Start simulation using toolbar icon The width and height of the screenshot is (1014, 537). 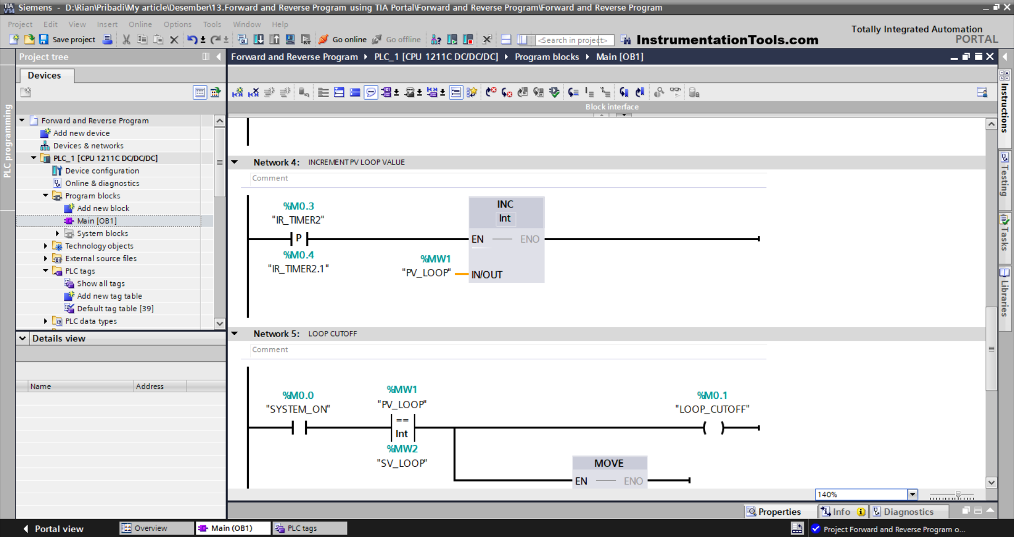(290, 40)
